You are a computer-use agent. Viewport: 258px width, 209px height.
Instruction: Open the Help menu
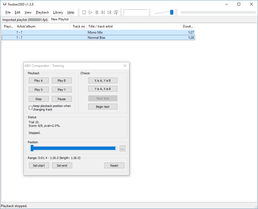[71, 12]
